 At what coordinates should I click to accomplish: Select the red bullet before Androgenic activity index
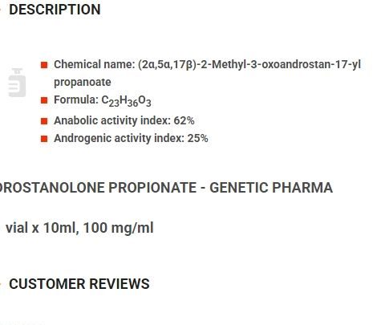tap(44, 139)
